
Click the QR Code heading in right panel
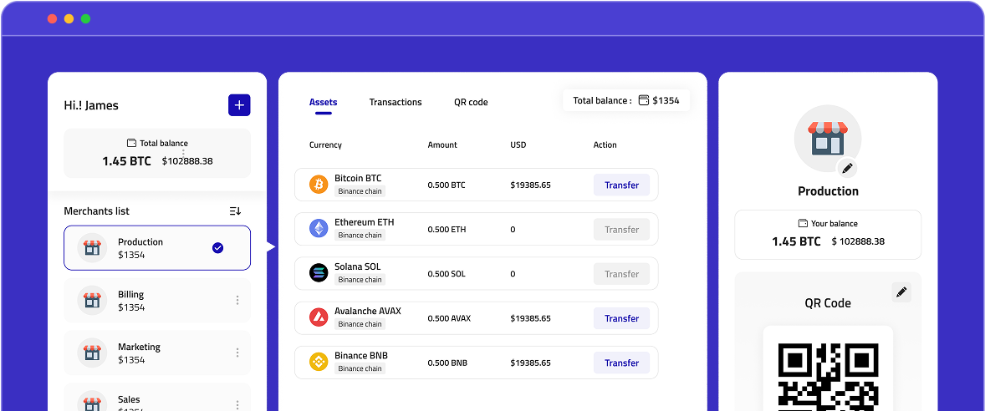tap(828, 303)
